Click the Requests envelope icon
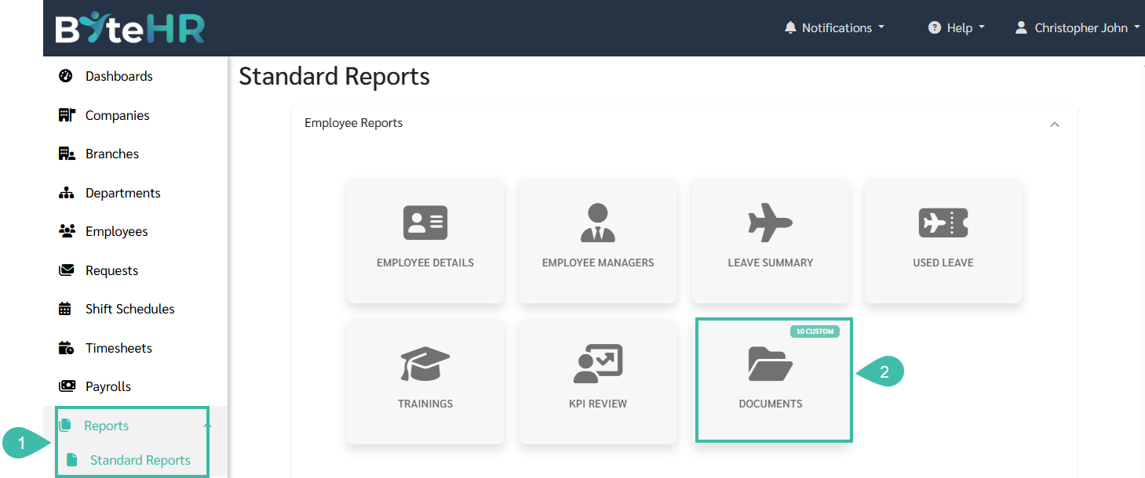1145x478 pixels. tap(66, 270)
